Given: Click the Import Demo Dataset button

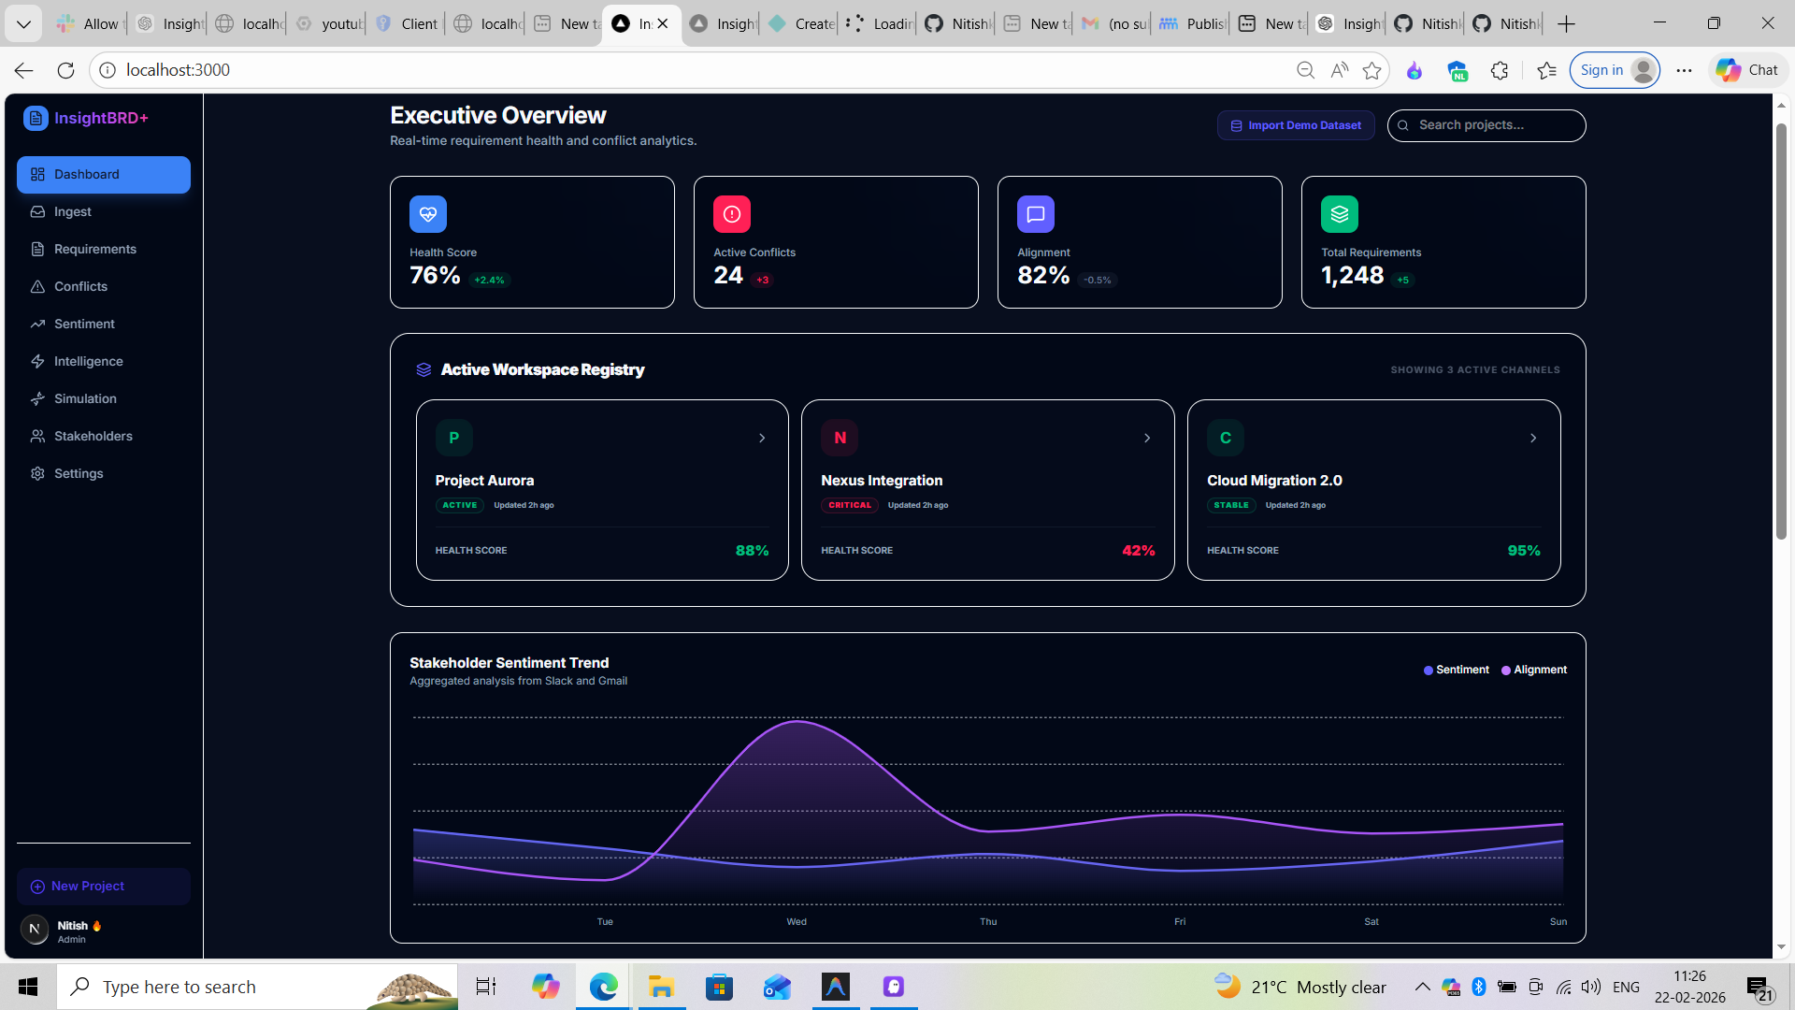Looking at the screenshot, I should tap(1296, 124).
